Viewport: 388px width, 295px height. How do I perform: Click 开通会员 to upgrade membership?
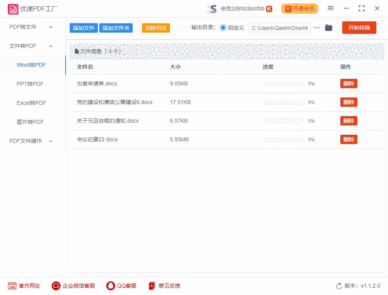pyautogui.click(x=300, y=9)
